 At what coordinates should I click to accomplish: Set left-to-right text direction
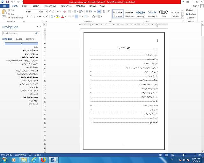[95, 11]
